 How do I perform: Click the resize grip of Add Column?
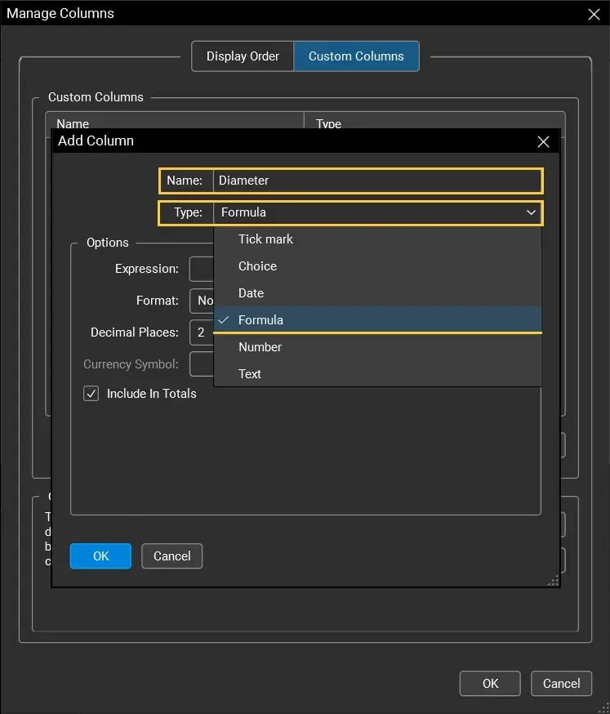pyautogui.click(x=552, y=580)
